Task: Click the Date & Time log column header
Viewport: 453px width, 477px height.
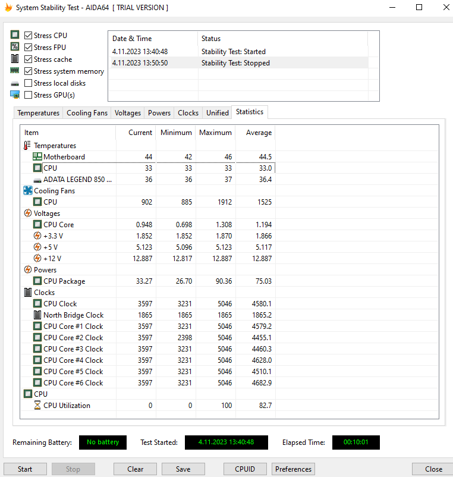Action: coord(153,39)
